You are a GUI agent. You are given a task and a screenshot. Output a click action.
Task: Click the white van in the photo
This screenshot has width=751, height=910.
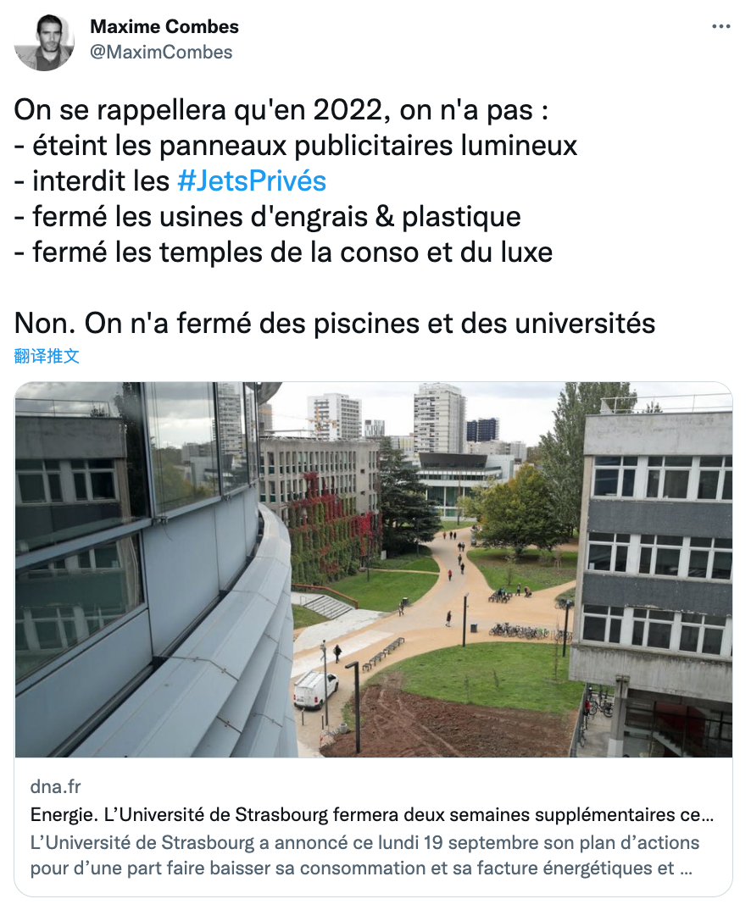pyautogui.click(x=315, y=690)
